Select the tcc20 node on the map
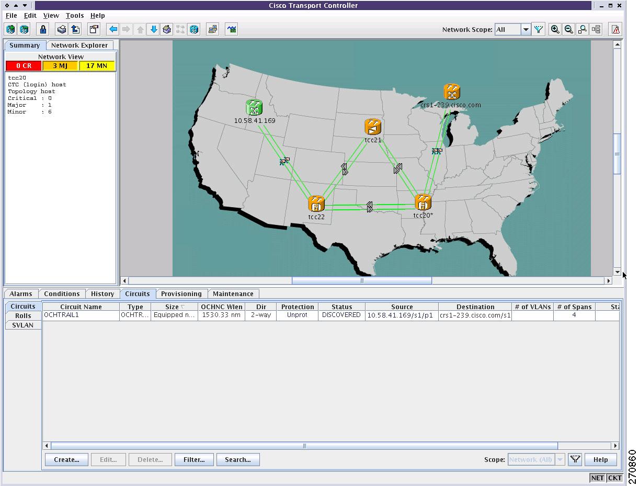639x486 pixels. pos(423,202)
